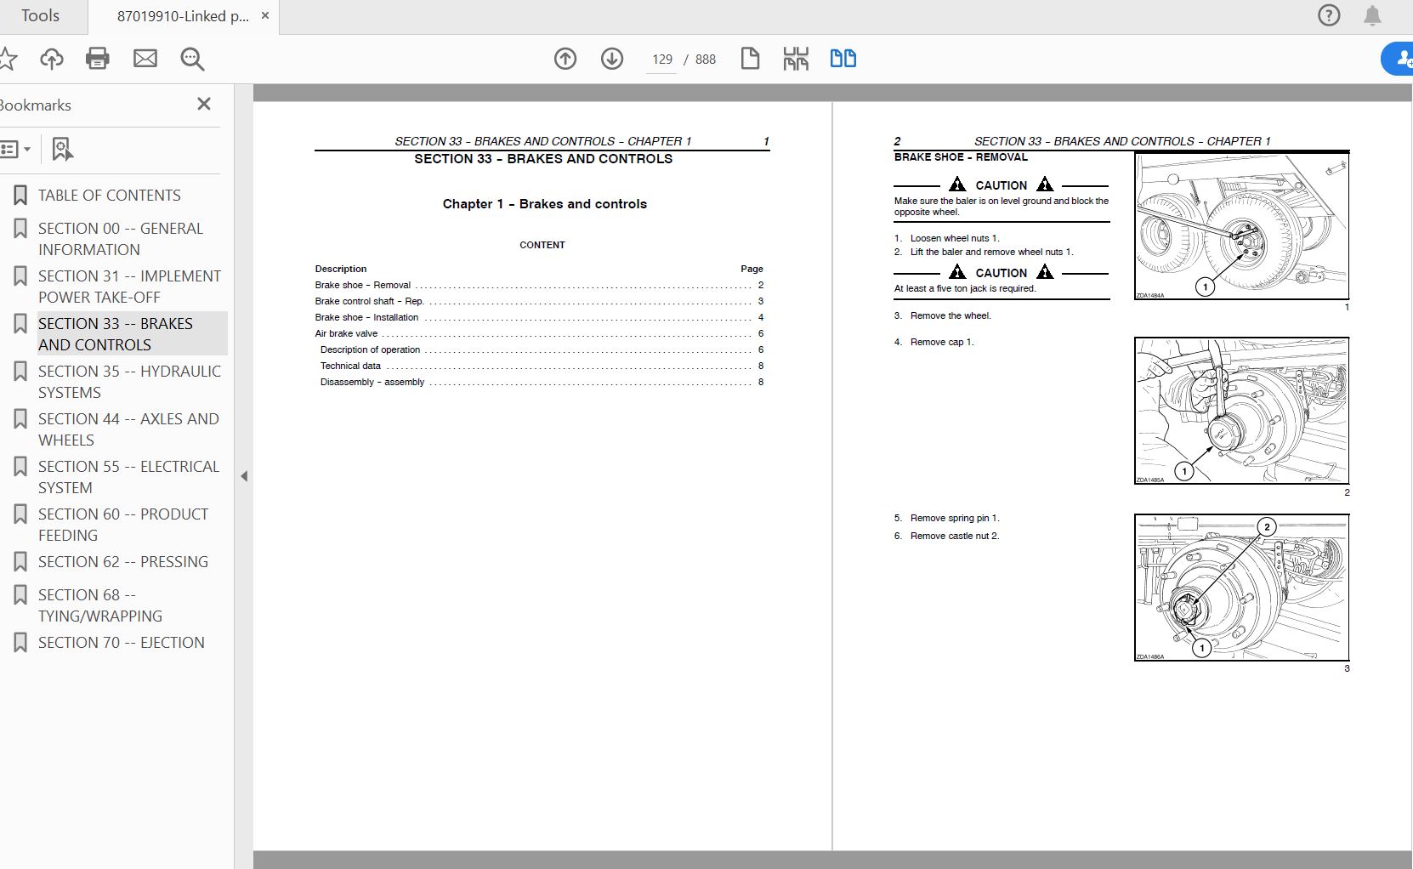The image size is (1413, 869).
Task: Click the Share user button
Action: click(x=1399, y=59)
